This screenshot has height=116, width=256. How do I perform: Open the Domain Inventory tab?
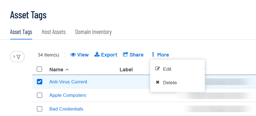coord(93,32)
